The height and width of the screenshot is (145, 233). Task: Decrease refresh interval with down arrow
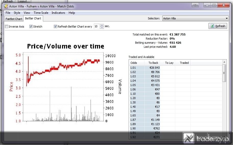(x=102, y=28)
